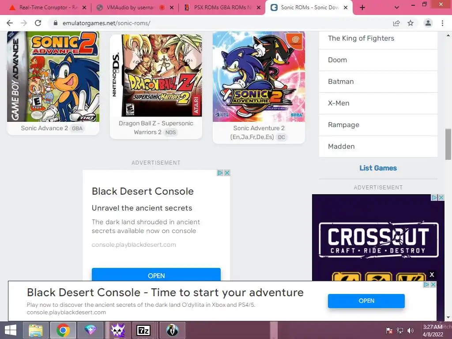
Task: Click OPEN button in bottom banner ad
Action: (366, 301)
